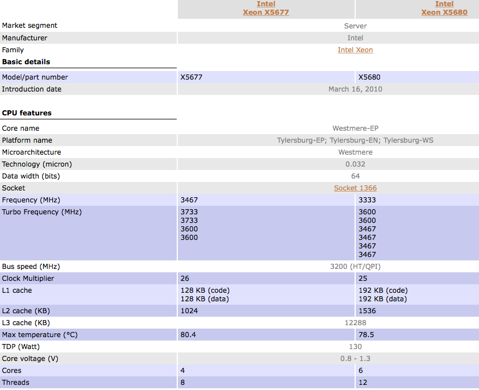Click the Family row label
Screen dimensions: 479x390
click(13, 50)
